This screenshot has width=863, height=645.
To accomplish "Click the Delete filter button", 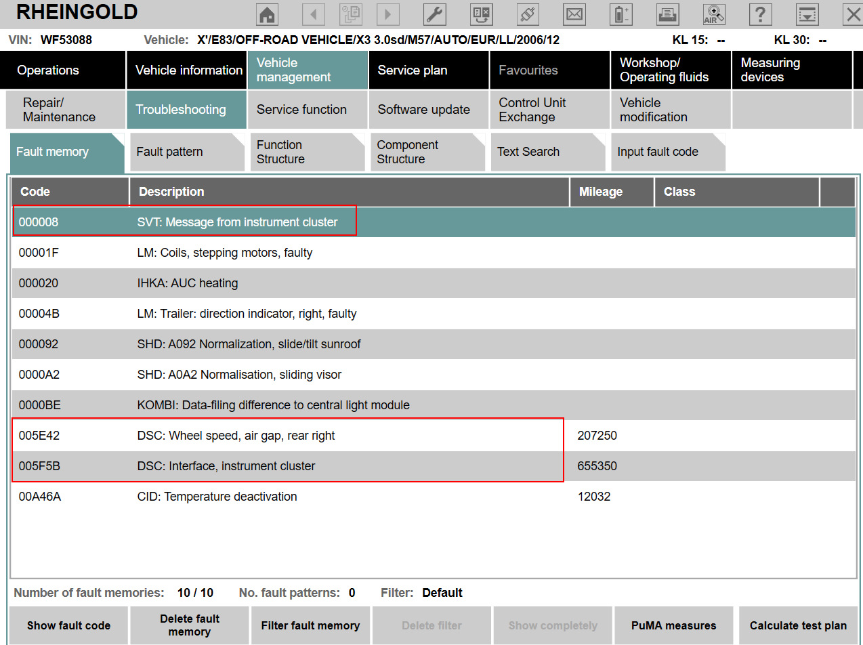I will click(432, 625).
